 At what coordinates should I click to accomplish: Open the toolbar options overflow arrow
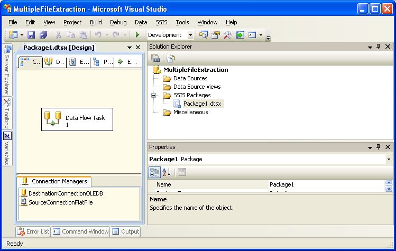(x=268, y=38)
